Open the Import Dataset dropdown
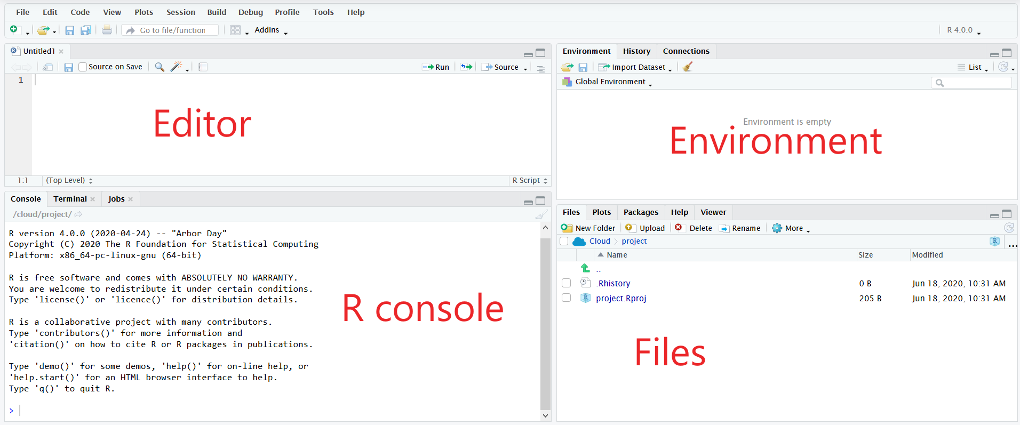 click(x=635, y=67)
